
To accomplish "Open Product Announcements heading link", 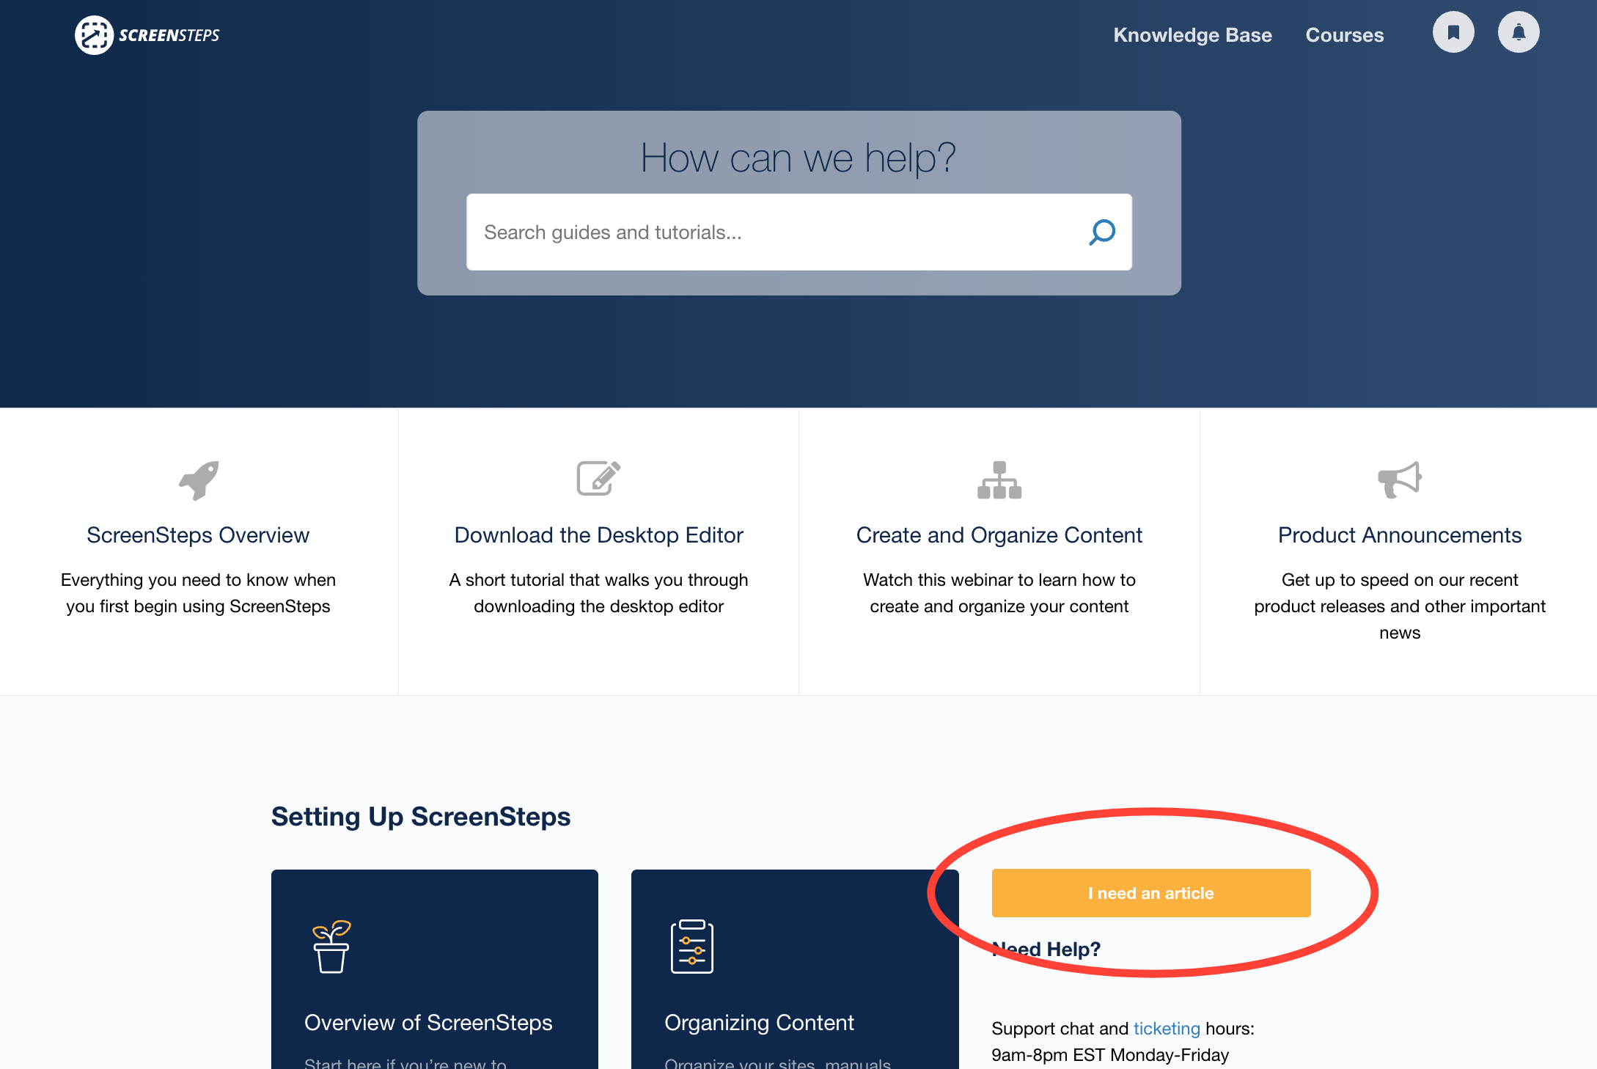I will point(1399,535).
